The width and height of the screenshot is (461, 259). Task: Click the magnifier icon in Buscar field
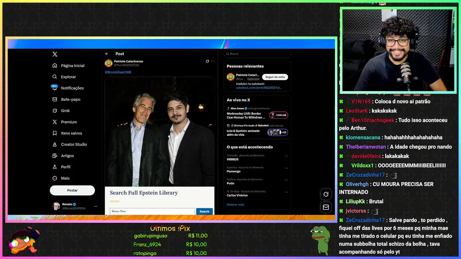click(227, 54)
